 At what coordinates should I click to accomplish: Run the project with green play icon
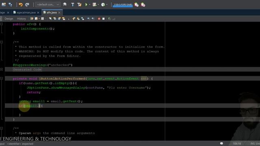[86, 4]
